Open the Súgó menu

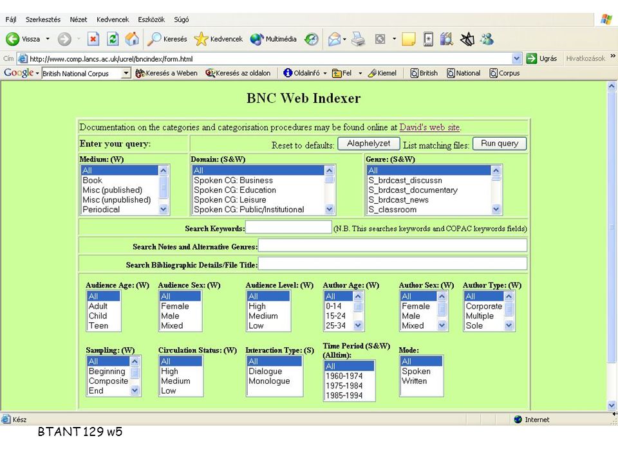coord(182,19)
